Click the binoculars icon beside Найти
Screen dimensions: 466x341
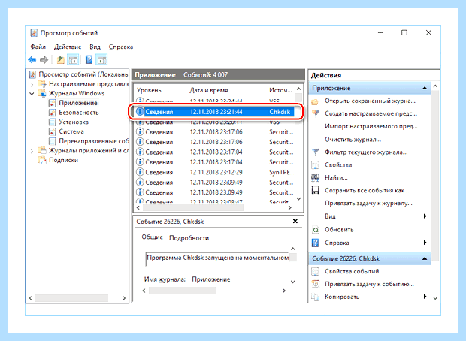(316, 177)
